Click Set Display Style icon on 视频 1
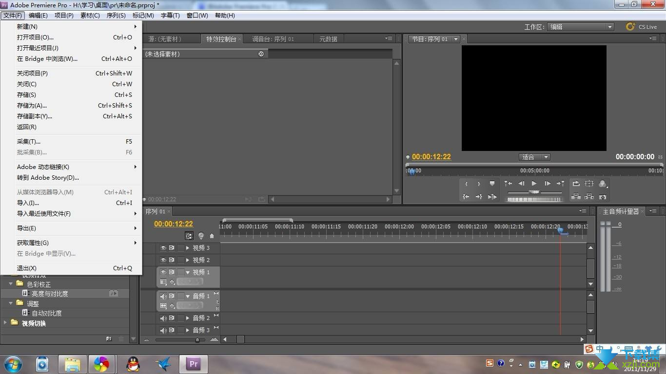 [x=163, y=282]
